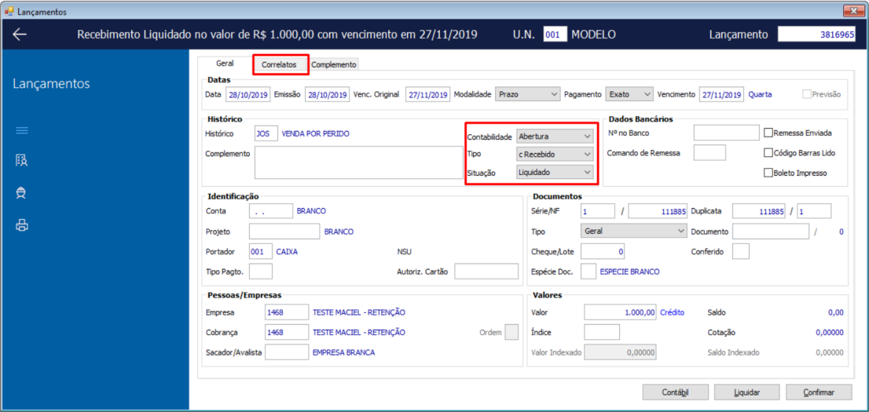Open the Complemento tab
Image resolution: width=869 pixels, height=412 pixels.
(334, 65)
